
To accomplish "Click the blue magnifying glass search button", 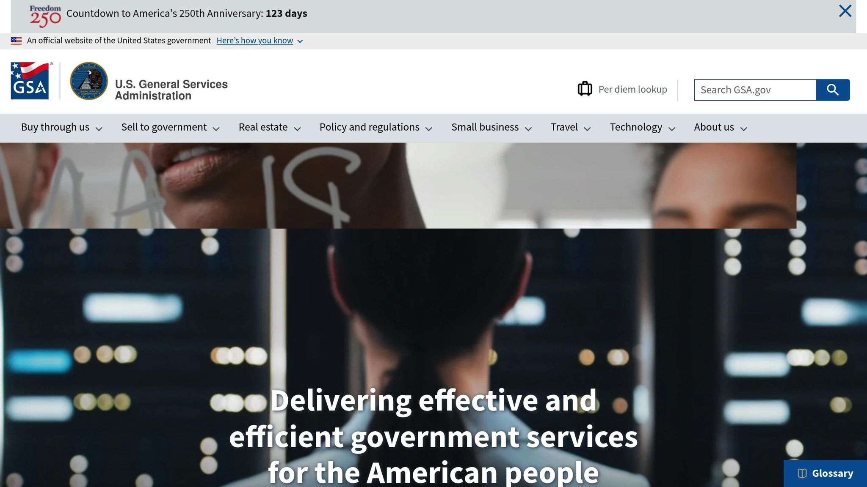I will (x=833, y=90).
